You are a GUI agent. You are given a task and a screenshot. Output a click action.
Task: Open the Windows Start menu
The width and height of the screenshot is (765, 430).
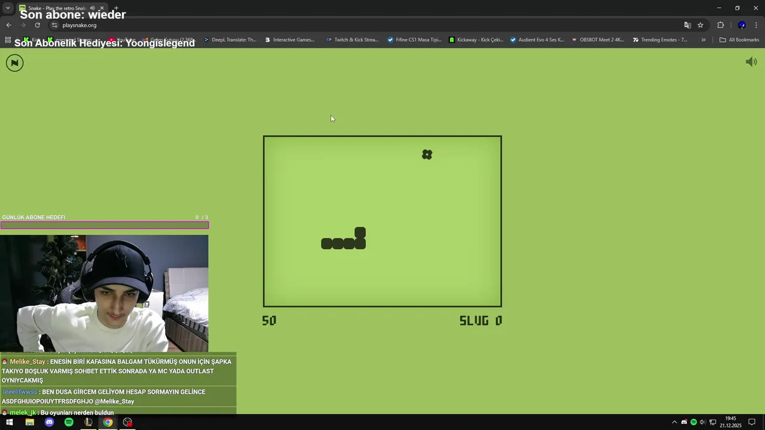point(10,422)
